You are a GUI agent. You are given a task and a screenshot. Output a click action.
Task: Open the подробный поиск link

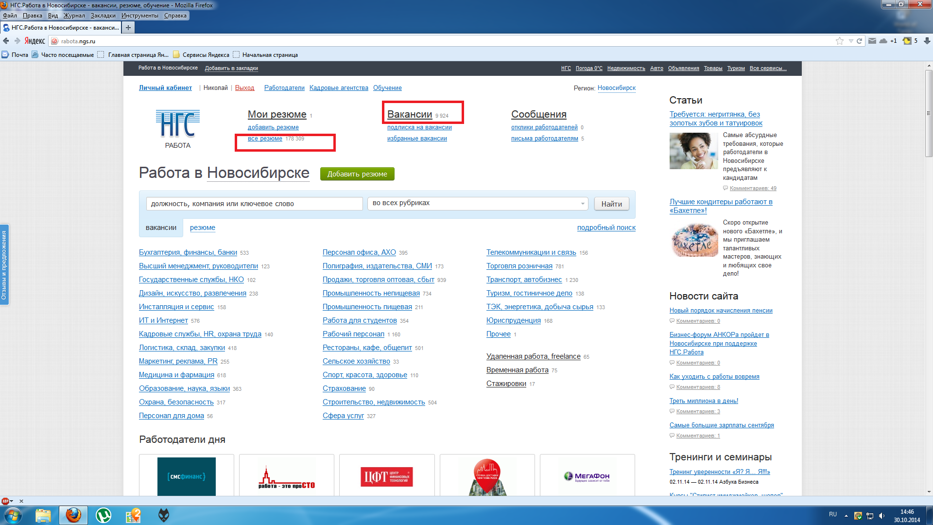pyautogui.click(x=606, y=227)
